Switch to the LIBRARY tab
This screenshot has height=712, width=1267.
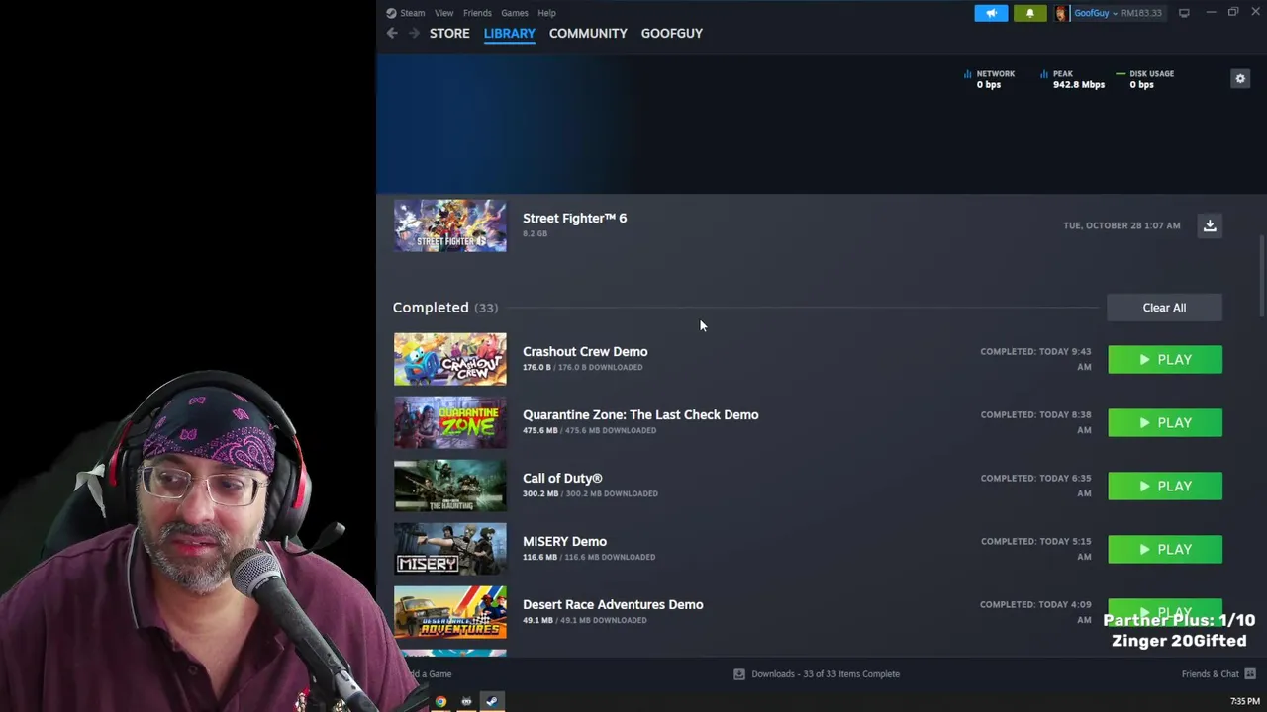point(509,33)
